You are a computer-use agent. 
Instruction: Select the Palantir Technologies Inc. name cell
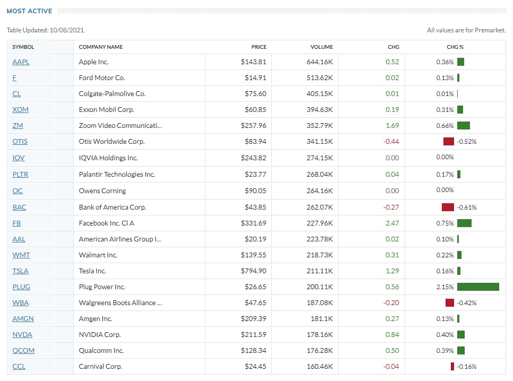[x=117, y=174]
